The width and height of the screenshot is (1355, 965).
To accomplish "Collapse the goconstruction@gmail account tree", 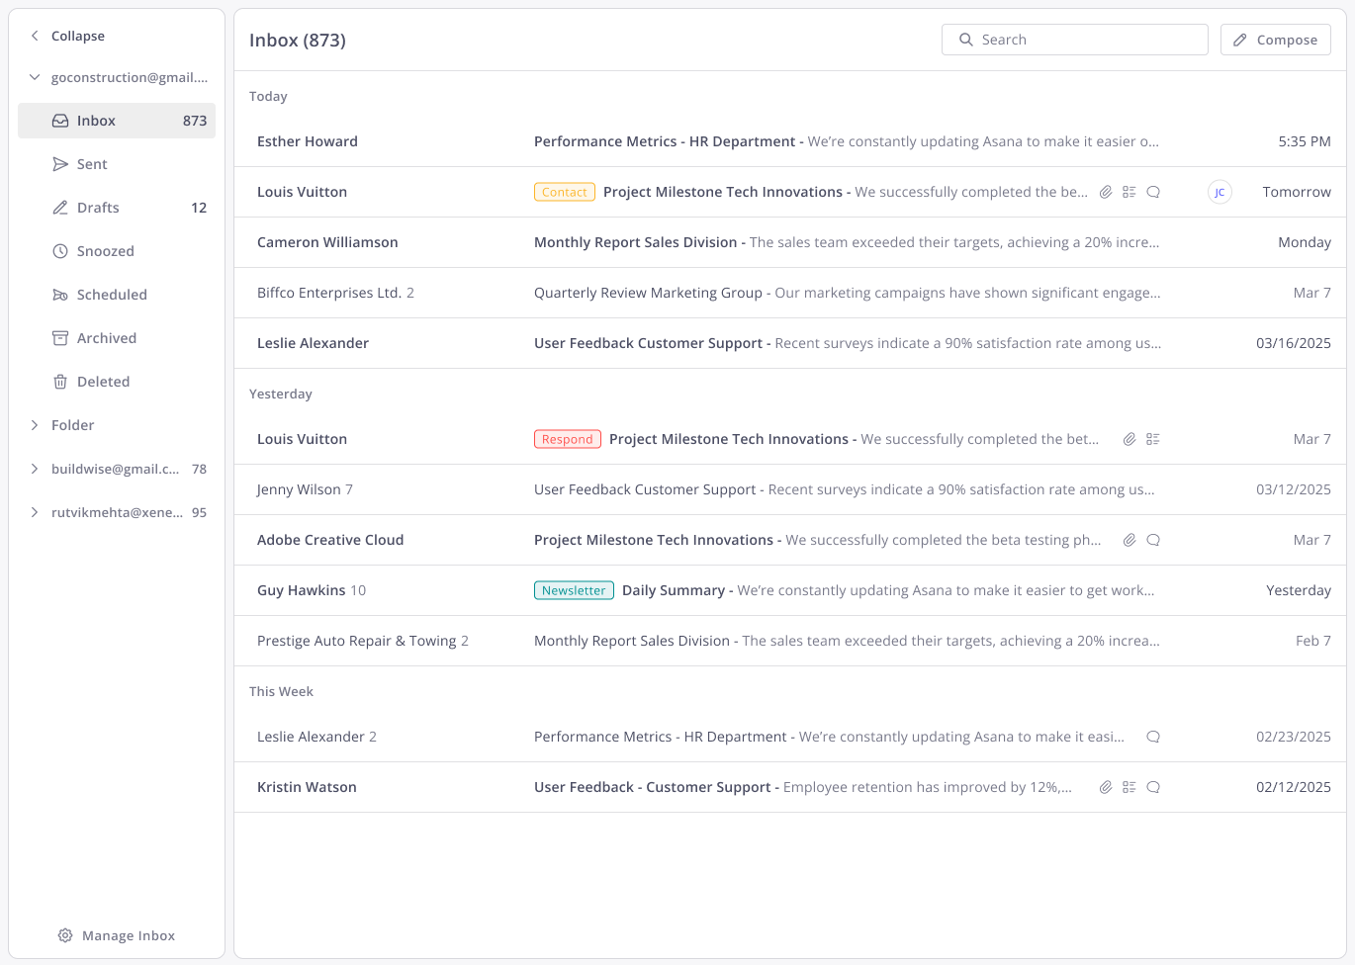I will [x=35, y=77].
